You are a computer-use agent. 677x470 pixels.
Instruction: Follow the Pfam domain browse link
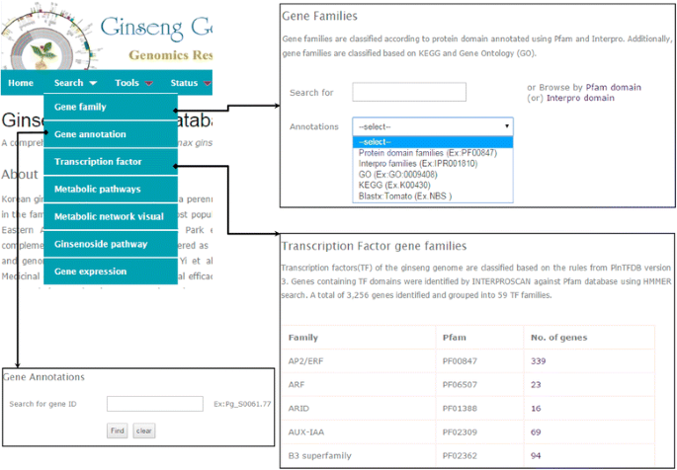click(613, 87)
